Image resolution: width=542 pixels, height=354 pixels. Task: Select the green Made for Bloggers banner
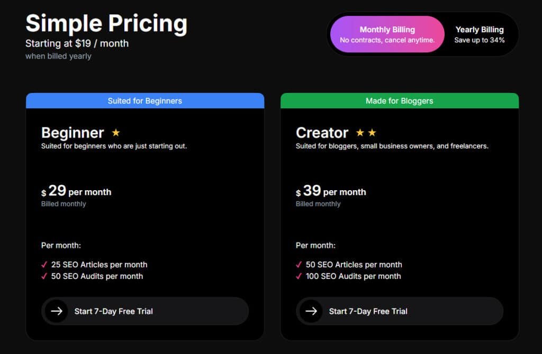click(399, 101)
